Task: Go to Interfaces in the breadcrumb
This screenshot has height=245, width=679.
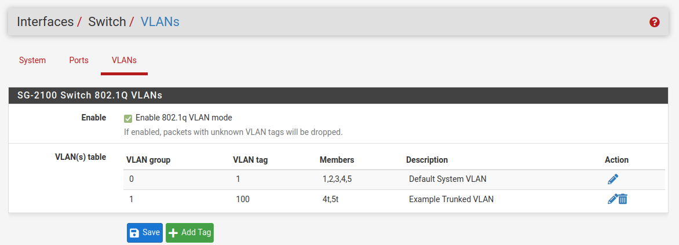Action: (x=45, y=21)
